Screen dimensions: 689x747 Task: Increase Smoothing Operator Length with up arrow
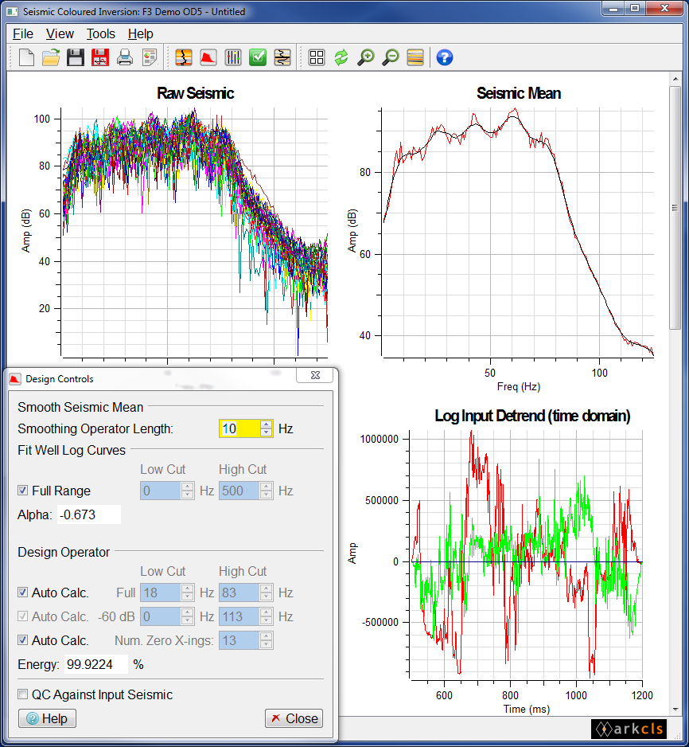[267, 424]
